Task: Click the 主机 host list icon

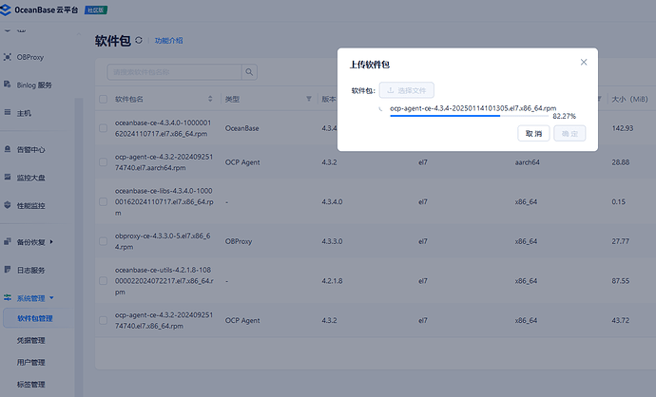Action: 7,112
